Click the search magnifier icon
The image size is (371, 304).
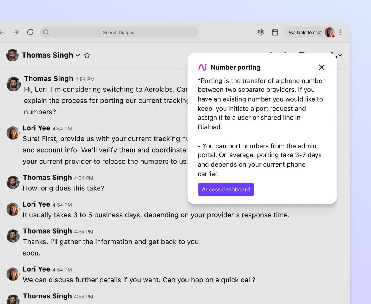tap(46, 32)
